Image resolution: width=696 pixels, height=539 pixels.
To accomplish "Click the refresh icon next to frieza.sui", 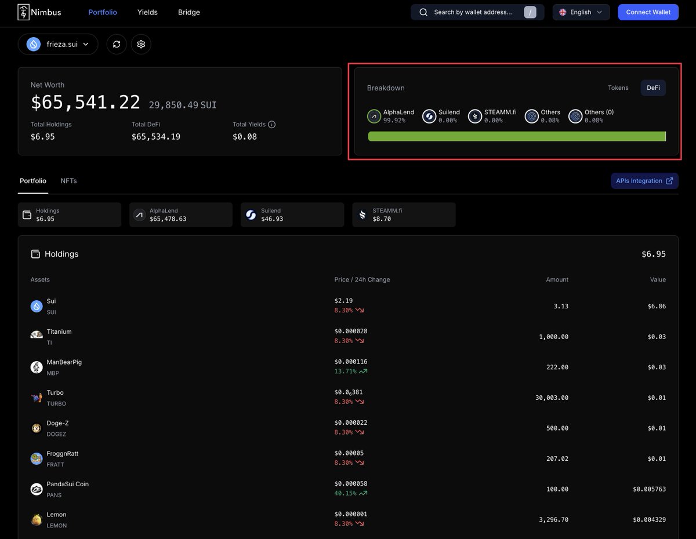I will point(116,44).
